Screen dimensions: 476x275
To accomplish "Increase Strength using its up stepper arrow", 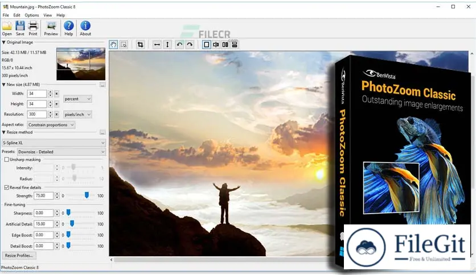I will [x=57, y=194].
